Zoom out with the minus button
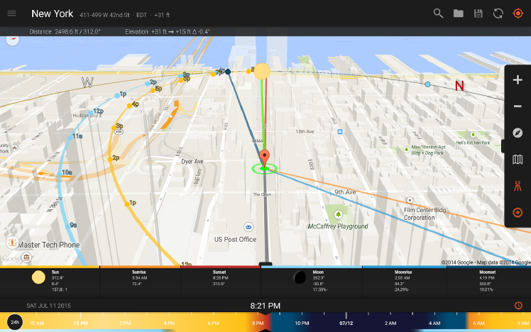 (x=518, y=106)
